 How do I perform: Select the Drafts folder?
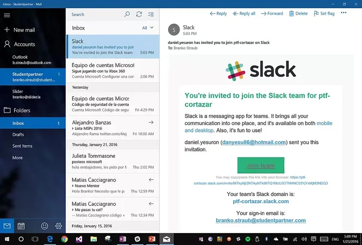click(x=19, y=135)
